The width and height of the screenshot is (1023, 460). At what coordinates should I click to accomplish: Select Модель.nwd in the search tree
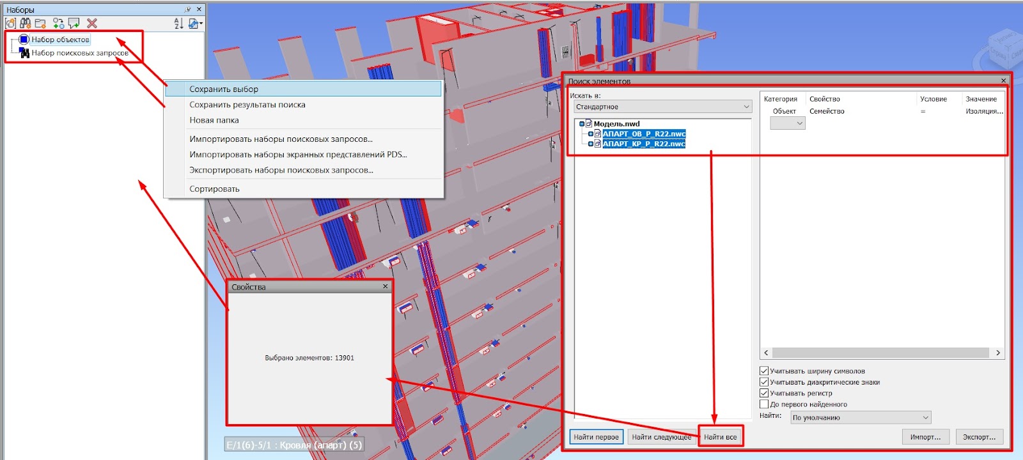[616, 124]
